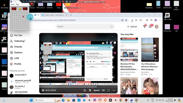Viewport: 183px width, 103px height.
Task: Select the CREATE IDOL desktop icon
Action: [x=167, y=5]
